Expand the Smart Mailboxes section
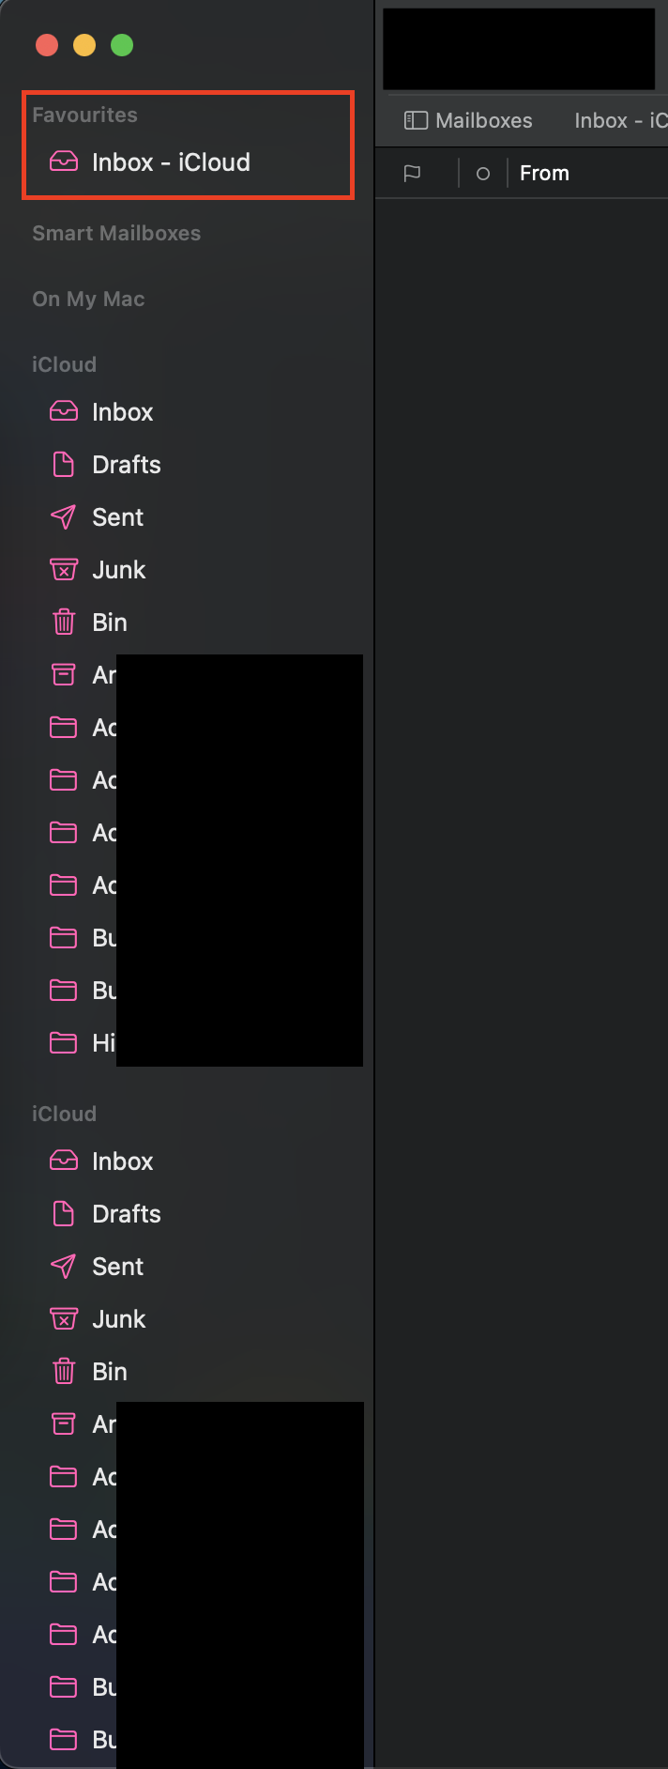Viewport: 668px width, 1769px height. 116,233
